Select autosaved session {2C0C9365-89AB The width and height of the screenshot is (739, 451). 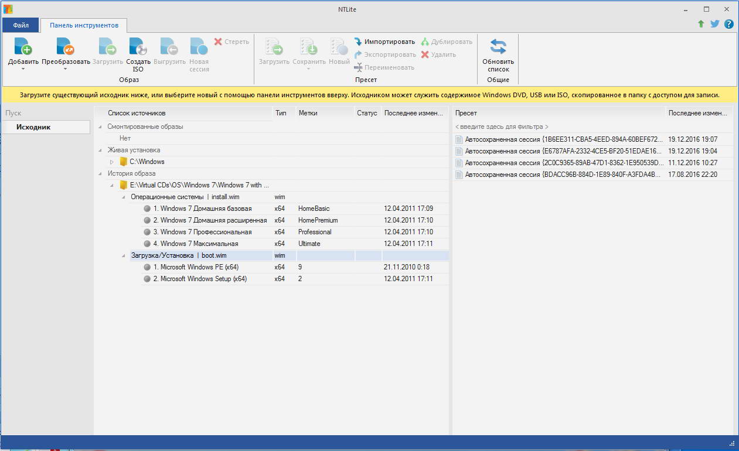(x=592, y=163)
